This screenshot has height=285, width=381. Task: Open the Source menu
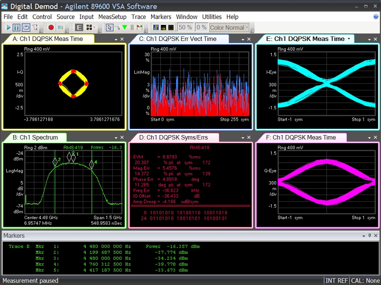(x=66, y=17)
